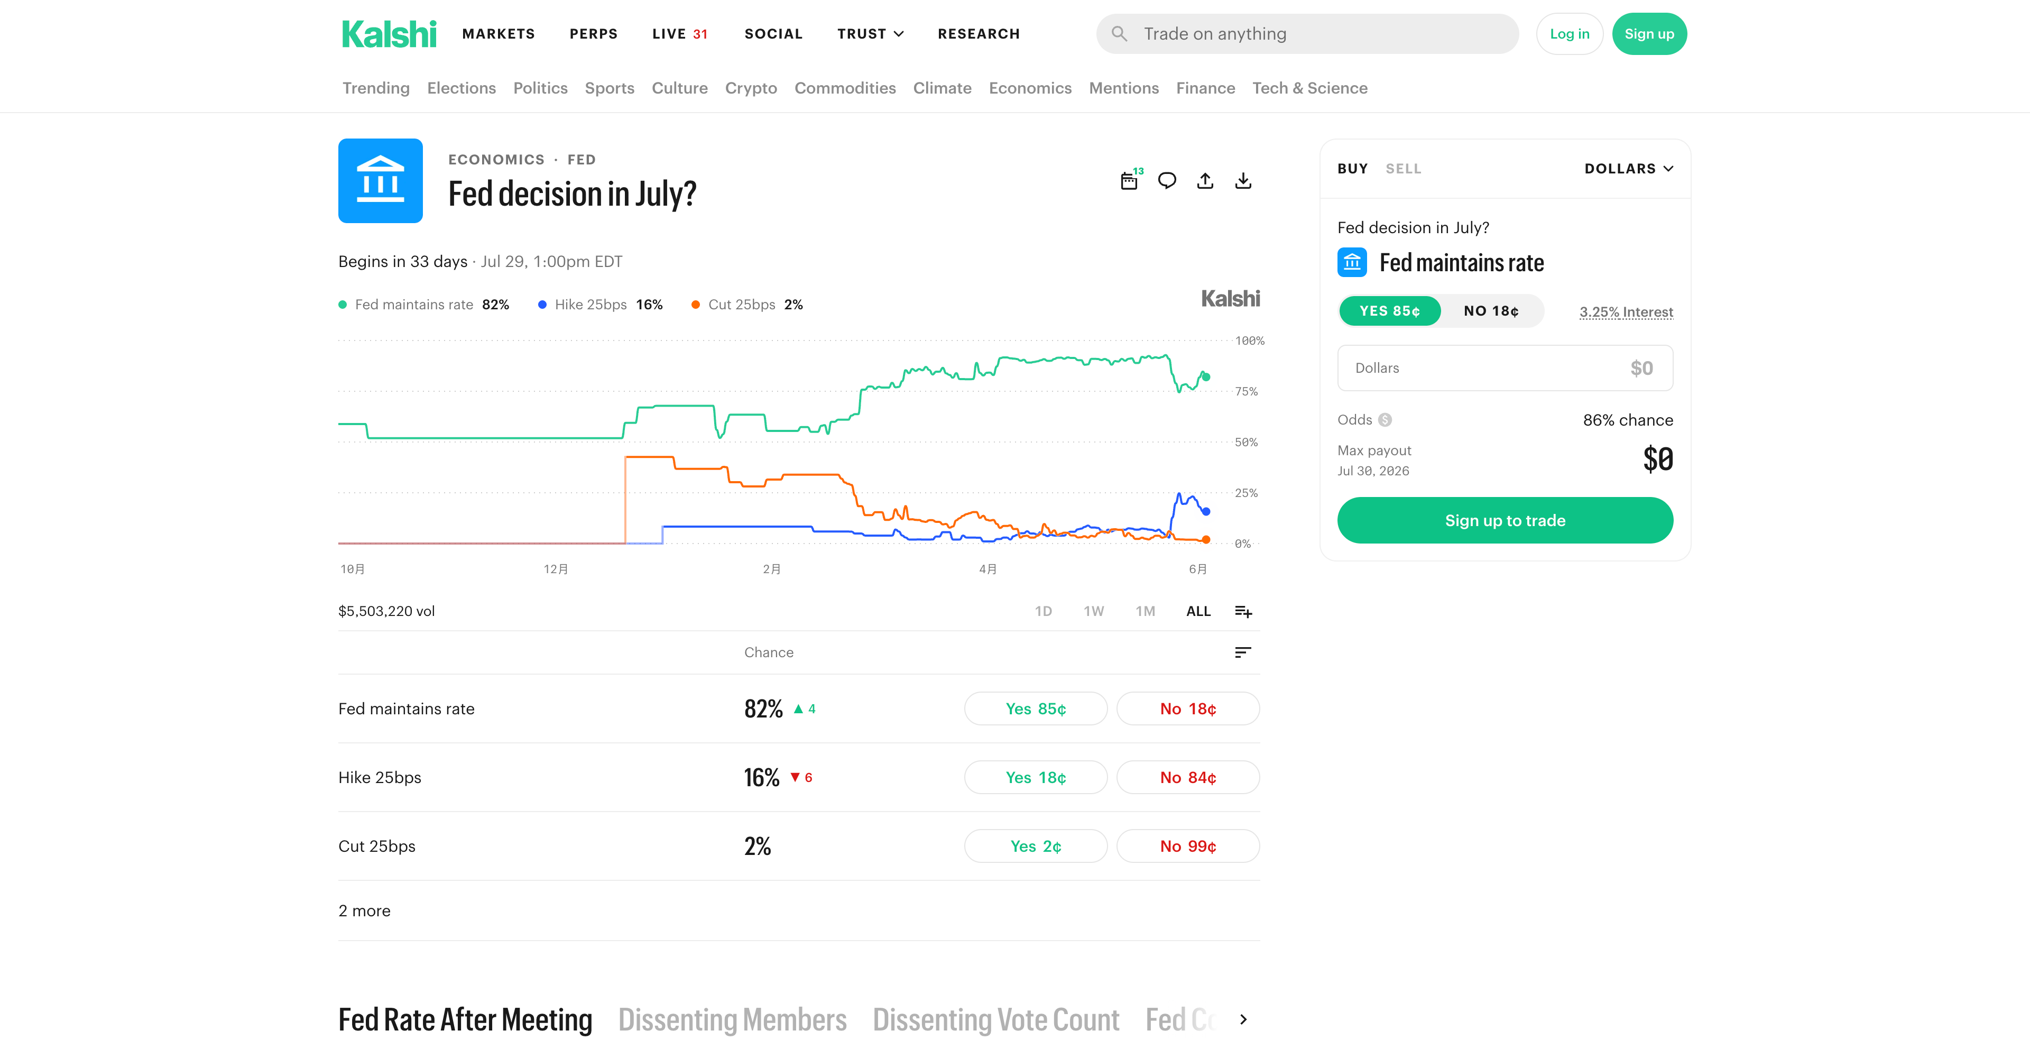2030x1049 pixels.
Task: Switch to BUY mode
Action: pyautogui.click(x=1352, y=169)
